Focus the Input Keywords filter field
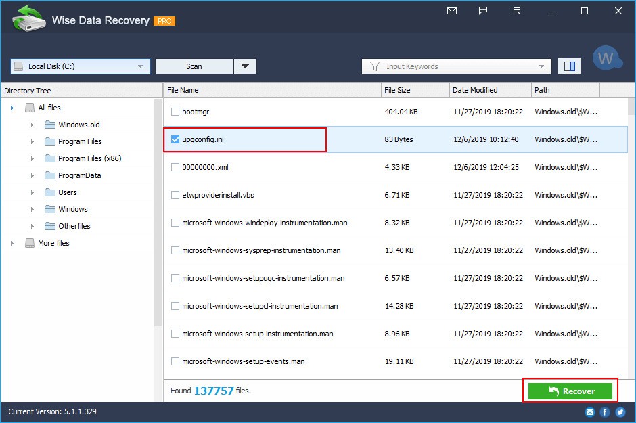The height and width of the screenshot is (423, 636). pos(456,66)
